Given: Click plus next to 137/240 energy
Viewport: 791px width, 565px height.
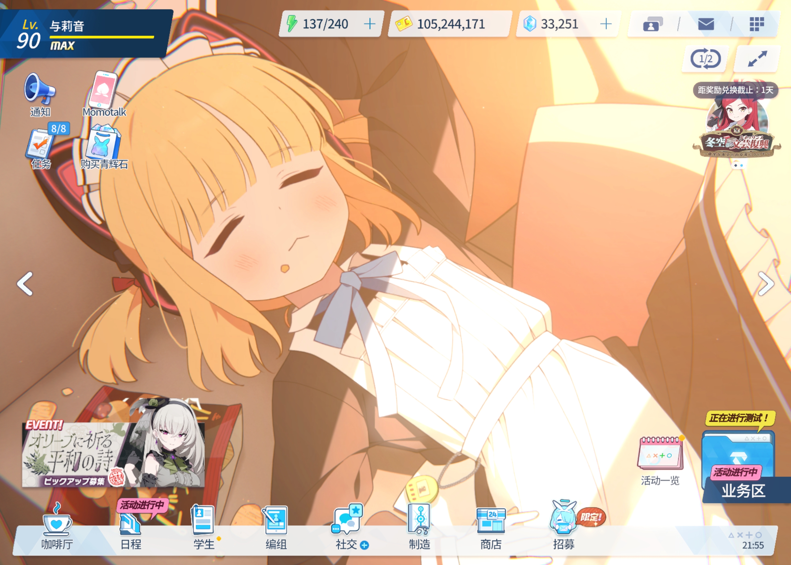Looking at the screenshot, I should pos(370,24).
